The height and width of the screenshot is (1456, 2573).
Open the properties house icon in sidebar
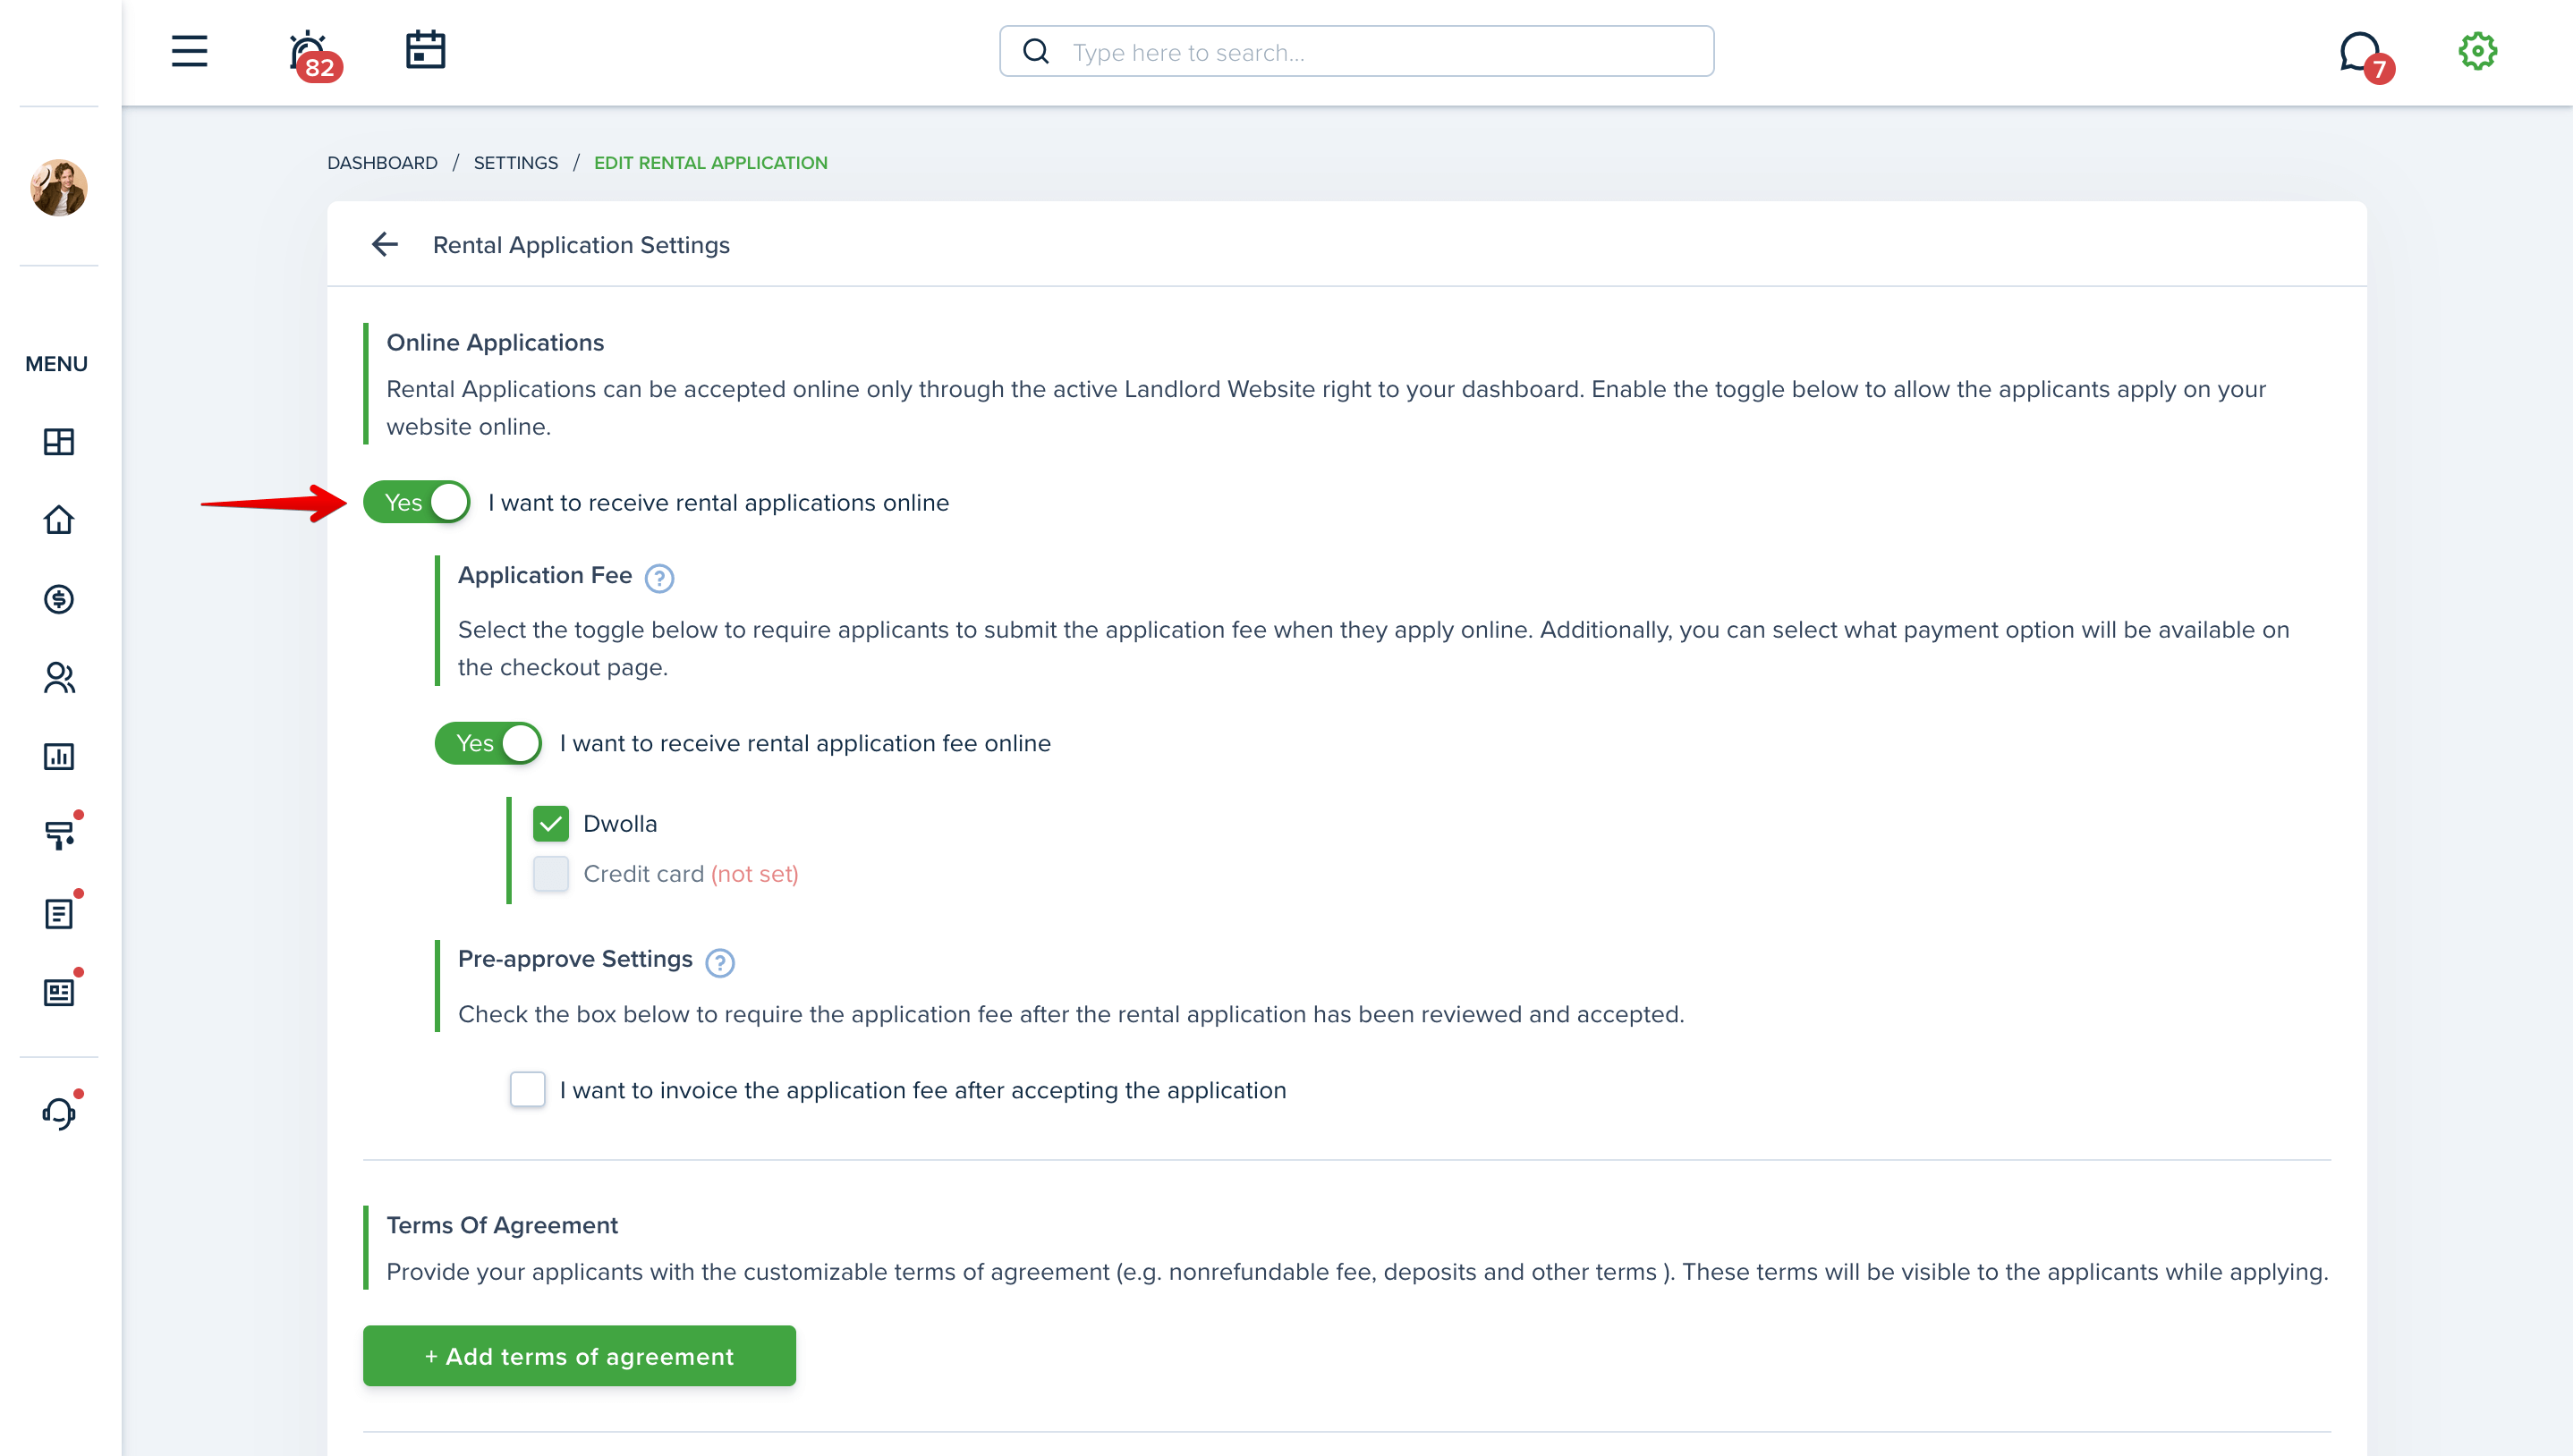point(59,520)
